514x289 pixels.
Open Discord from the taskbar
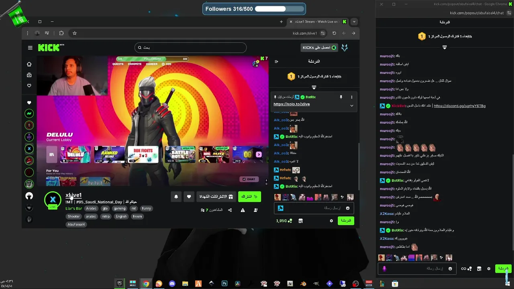172,283
